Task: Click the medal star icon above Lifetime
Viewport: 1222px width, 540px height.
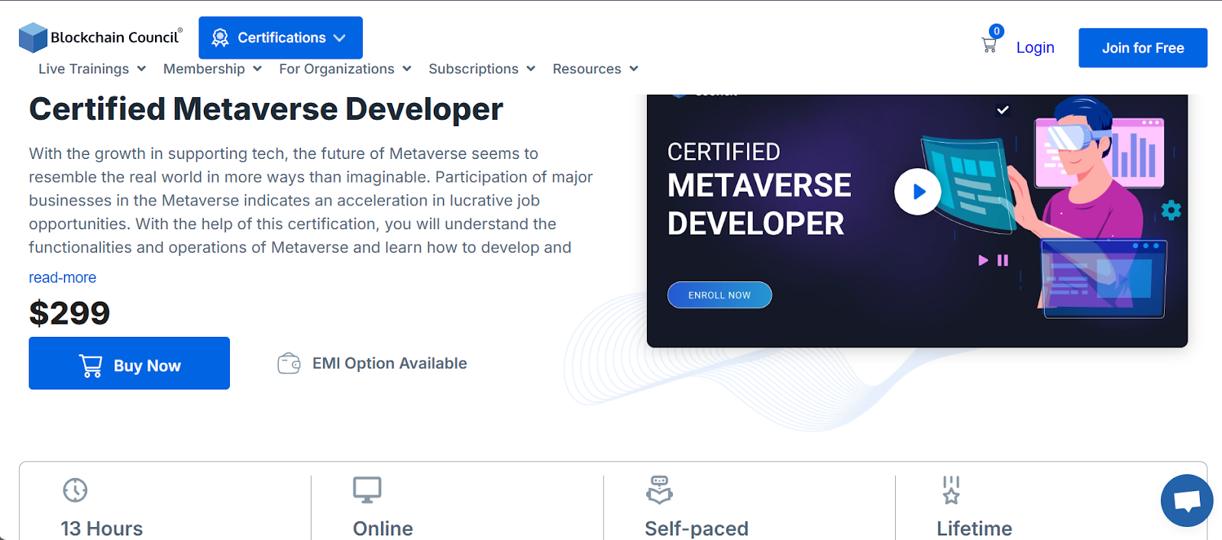Action: 951,490
